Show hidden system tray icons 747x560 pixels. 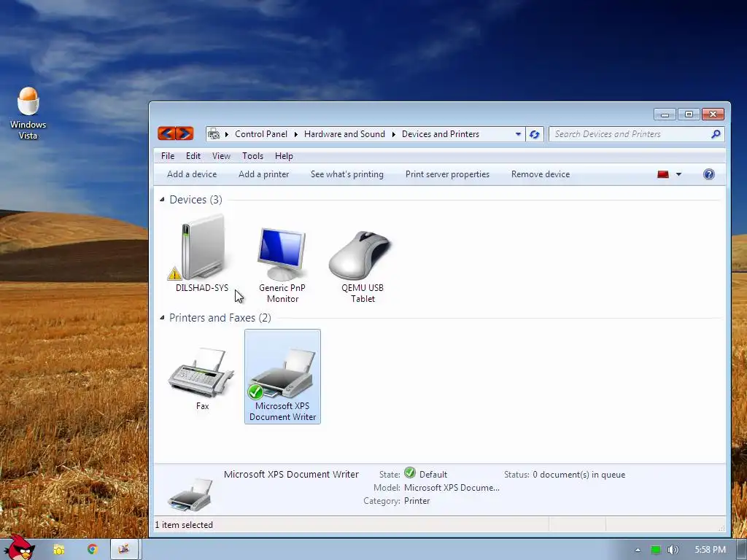click(638, 550)
